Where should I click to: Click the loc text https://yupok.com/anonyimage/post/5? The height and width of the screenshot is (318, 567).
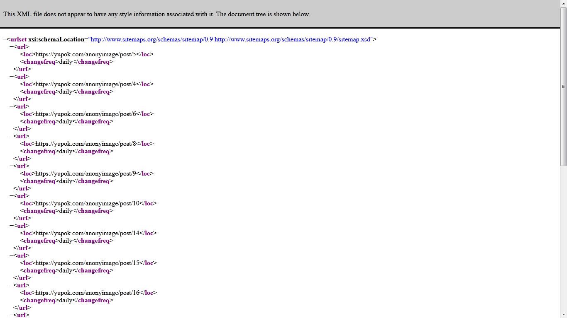(x=86, y=54)
